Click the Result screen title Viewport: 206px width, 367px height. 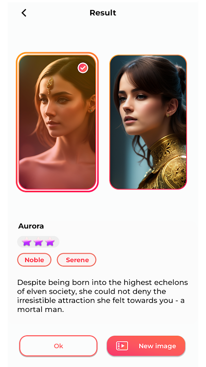[x=103, y=13]
